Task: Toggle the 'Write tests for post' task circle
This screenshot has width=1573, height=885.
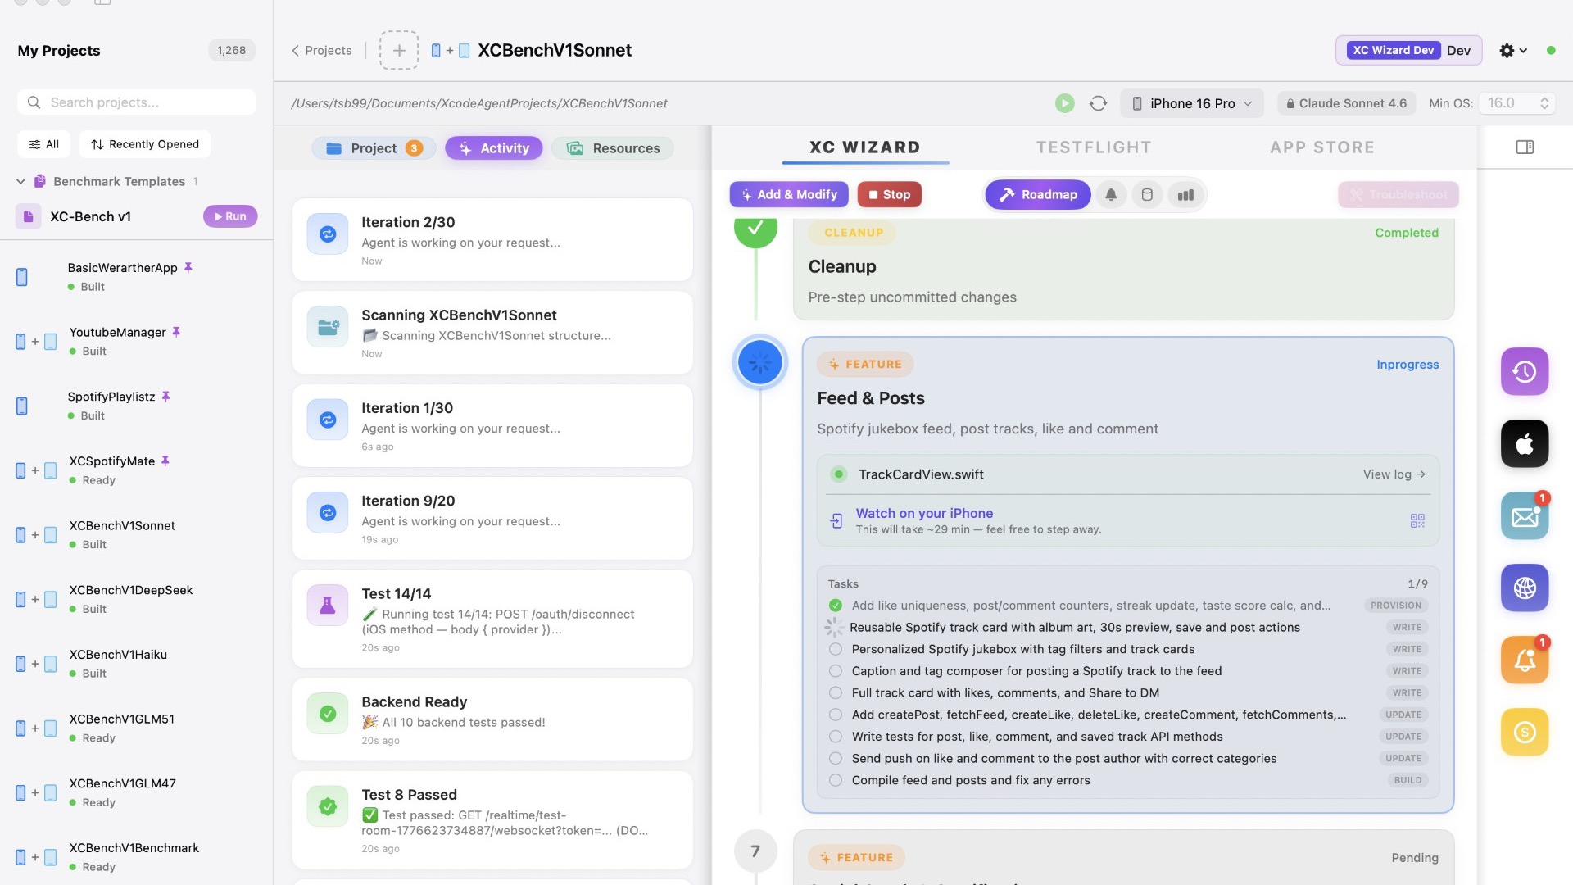Action: (x=835, y=737)
